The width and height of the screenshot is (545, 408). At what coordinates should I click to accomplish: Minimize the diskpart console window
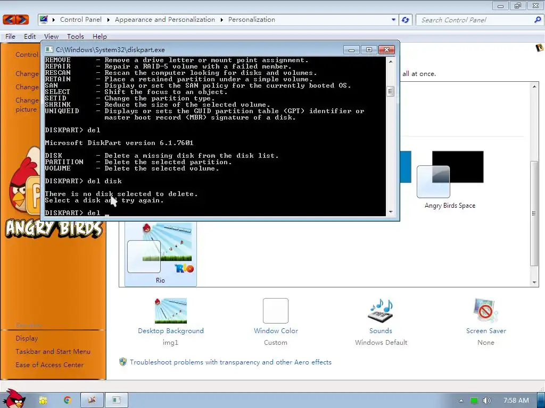coord(351,49)
